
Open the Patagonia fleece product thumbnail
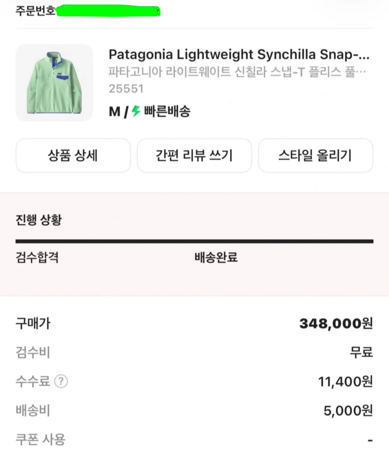(54, 83)
